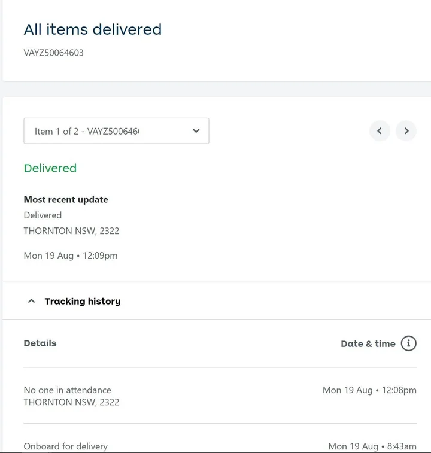The image size is (431, 453).
Task: Click the Most recent update label
Action: tap(66, 199)
